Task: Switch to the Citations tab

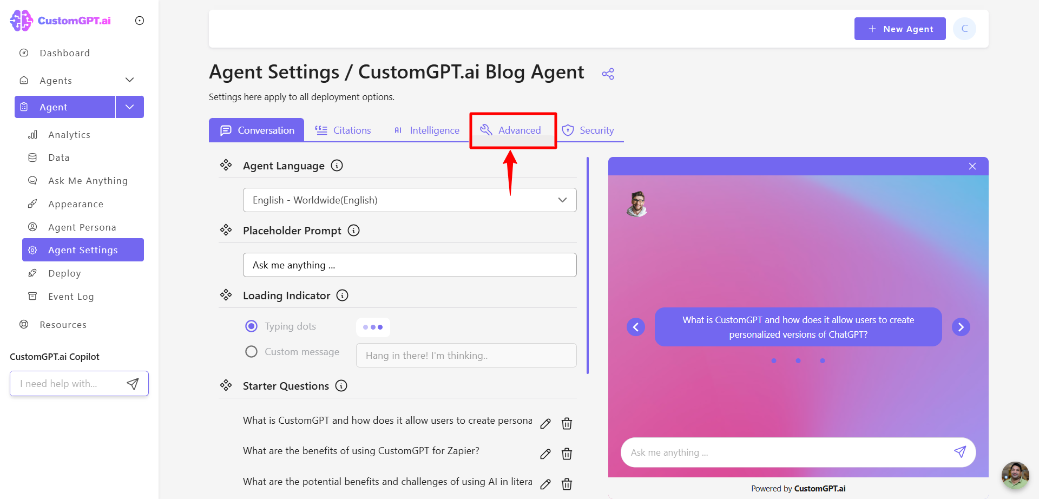Action: point(343,130)
